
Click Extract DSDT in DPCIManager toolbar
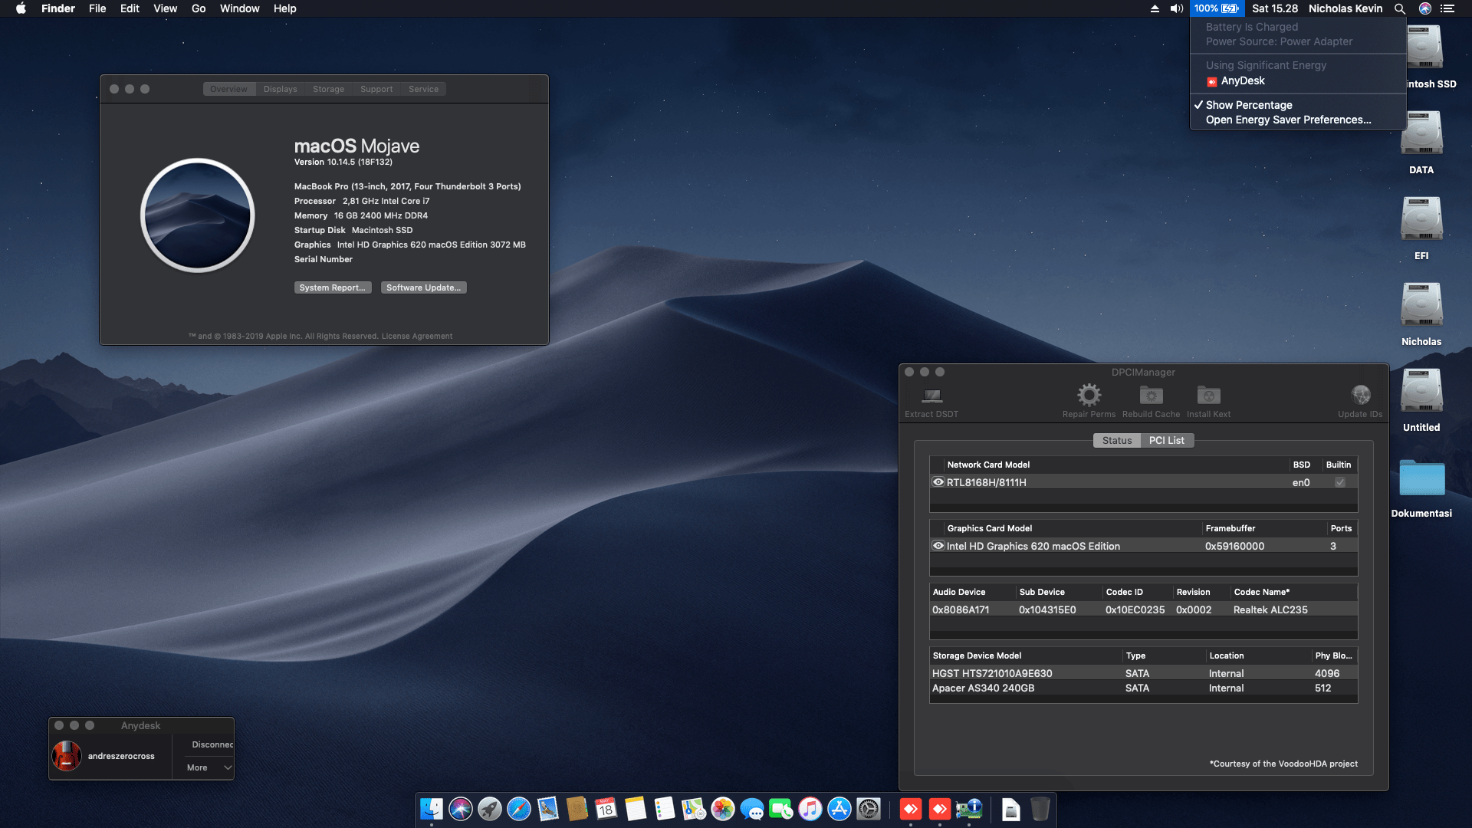932,399
